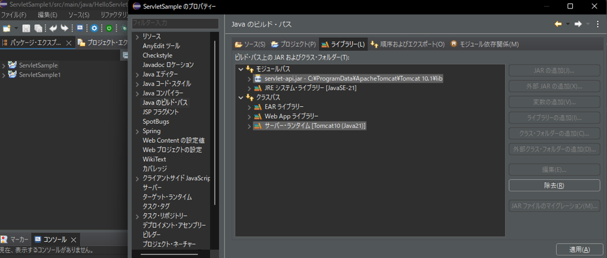Open back-navigation history dropdown arrow
The height and width of the screenshot is (258, 607).
[567, 24]
